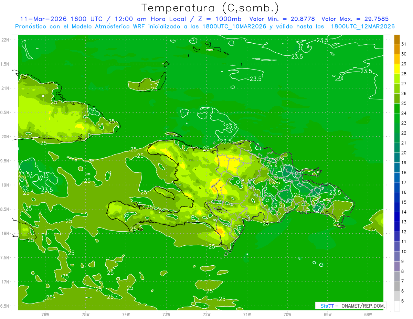
Task: Click legend scale value "18"
Action: (404, 172)
